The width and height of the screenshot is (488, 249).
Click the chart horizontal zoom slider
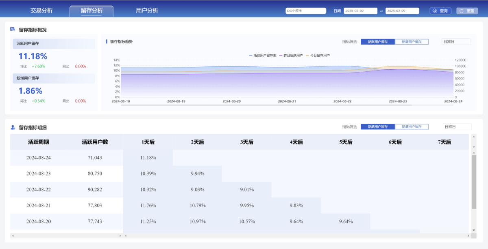click(266, 105)
